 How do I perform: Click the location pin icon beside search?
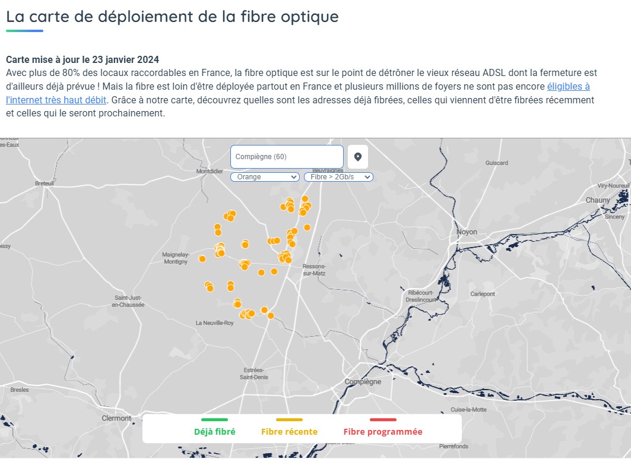(358, 157)
